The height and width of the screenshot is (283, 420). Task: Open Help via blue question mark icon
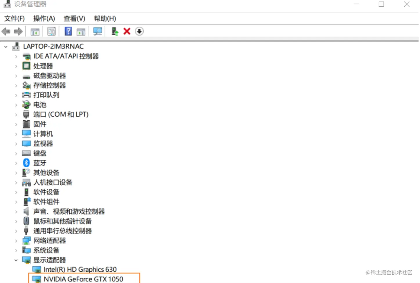click(x=68, y=31)
